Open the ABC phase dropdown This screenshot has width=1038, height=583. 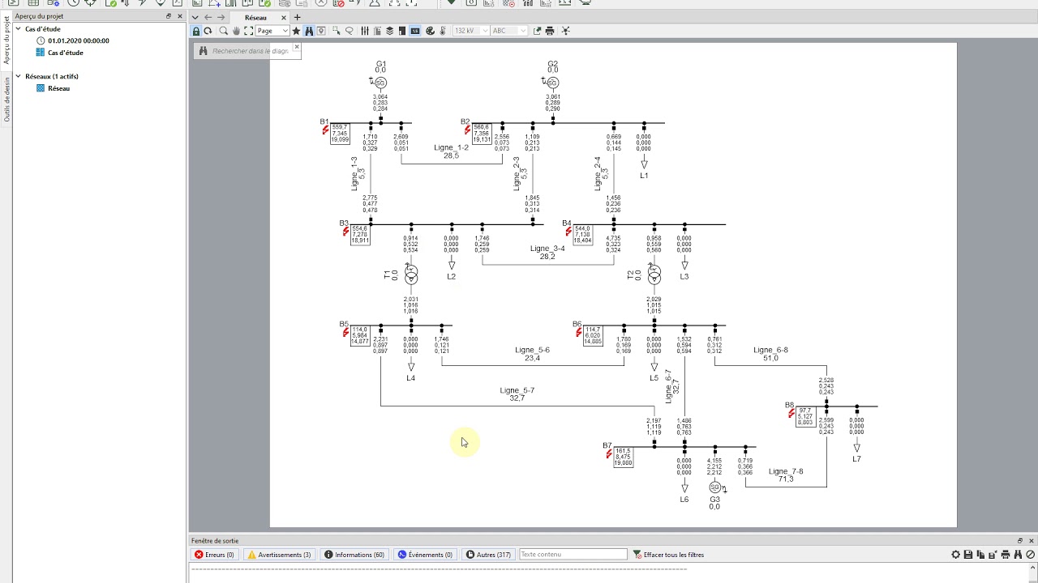(510, 31)
